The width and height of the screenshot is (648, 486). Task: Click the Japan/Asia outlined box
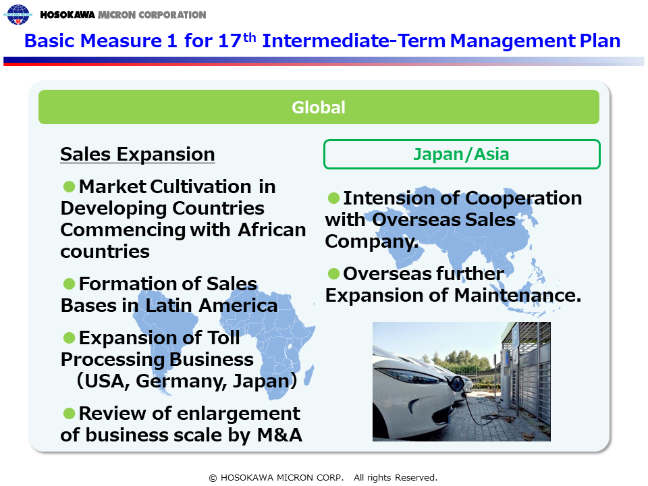[x=462, y=154]
